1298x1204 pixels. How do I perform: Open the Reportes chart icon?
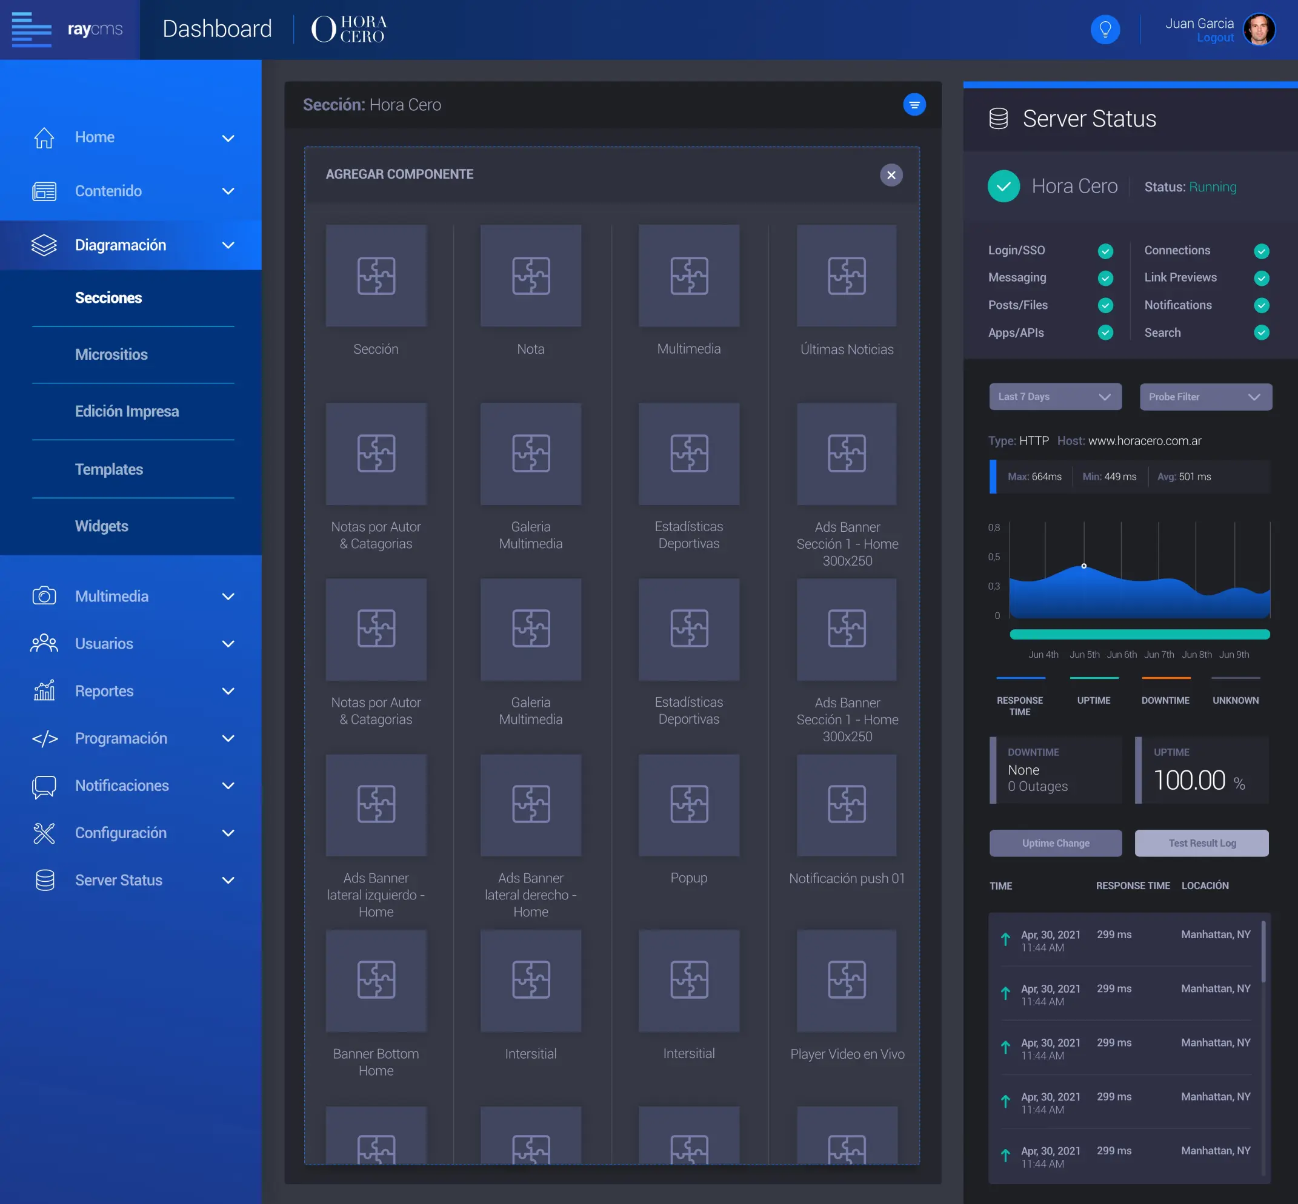(43, 690)
